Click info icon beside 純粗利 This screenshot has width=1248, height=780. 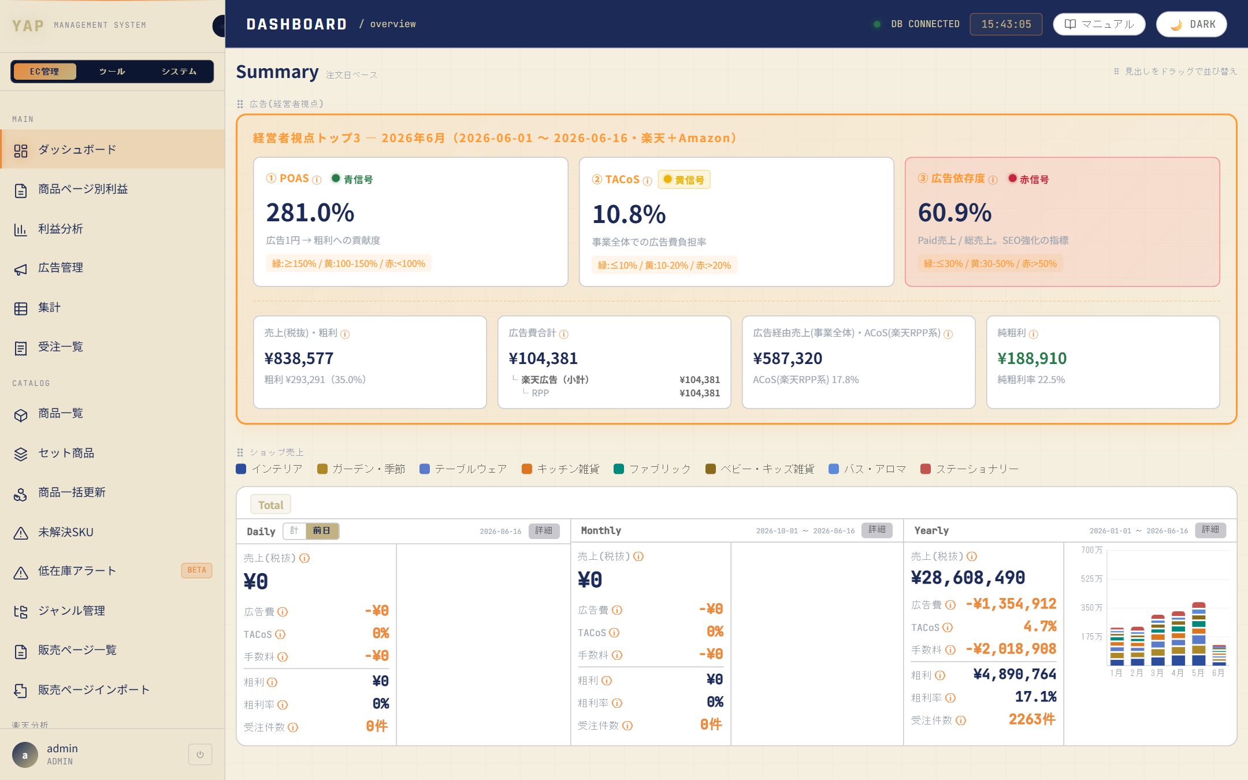click(x=1034, y=334)
